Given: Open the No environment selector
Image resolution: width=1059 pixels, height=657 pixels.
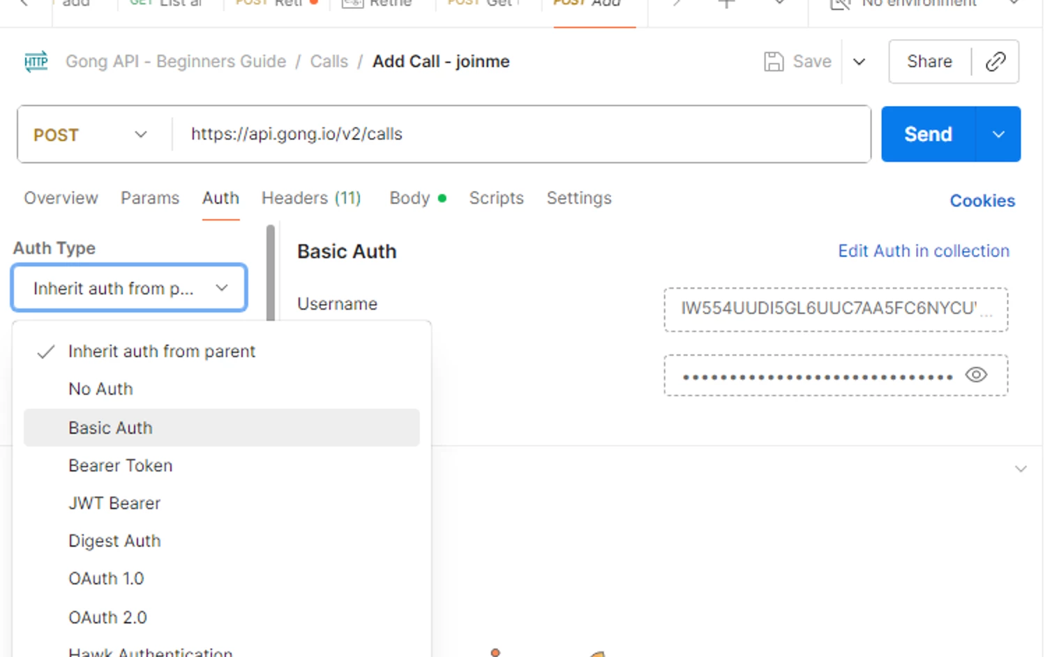Looking at the screenshot, I should (924, 3).
